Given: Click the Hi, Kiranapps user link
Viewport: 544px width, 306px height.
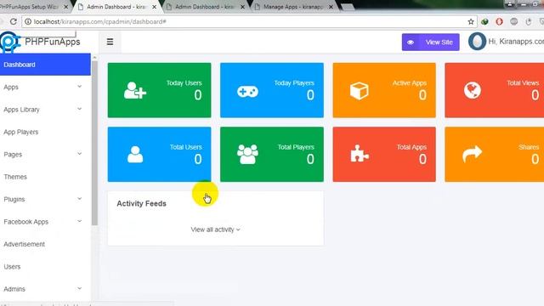Looking at the screenshot, I should click(516, 42).
